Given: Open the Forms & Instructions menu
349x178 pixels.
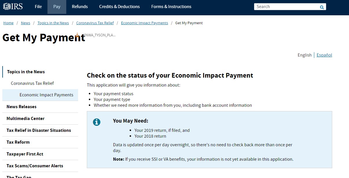Looking at the screenshot, I should 171,7.
